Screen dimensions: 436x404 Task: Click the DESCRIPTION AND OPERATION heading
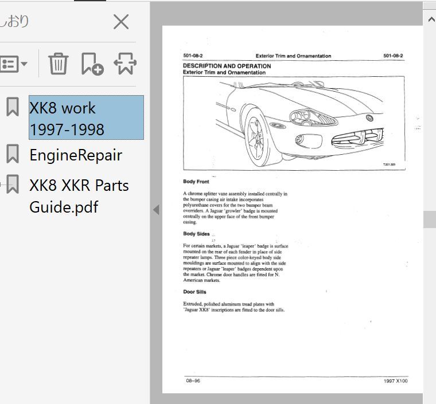pyautogui.click(x=227, y=66)
